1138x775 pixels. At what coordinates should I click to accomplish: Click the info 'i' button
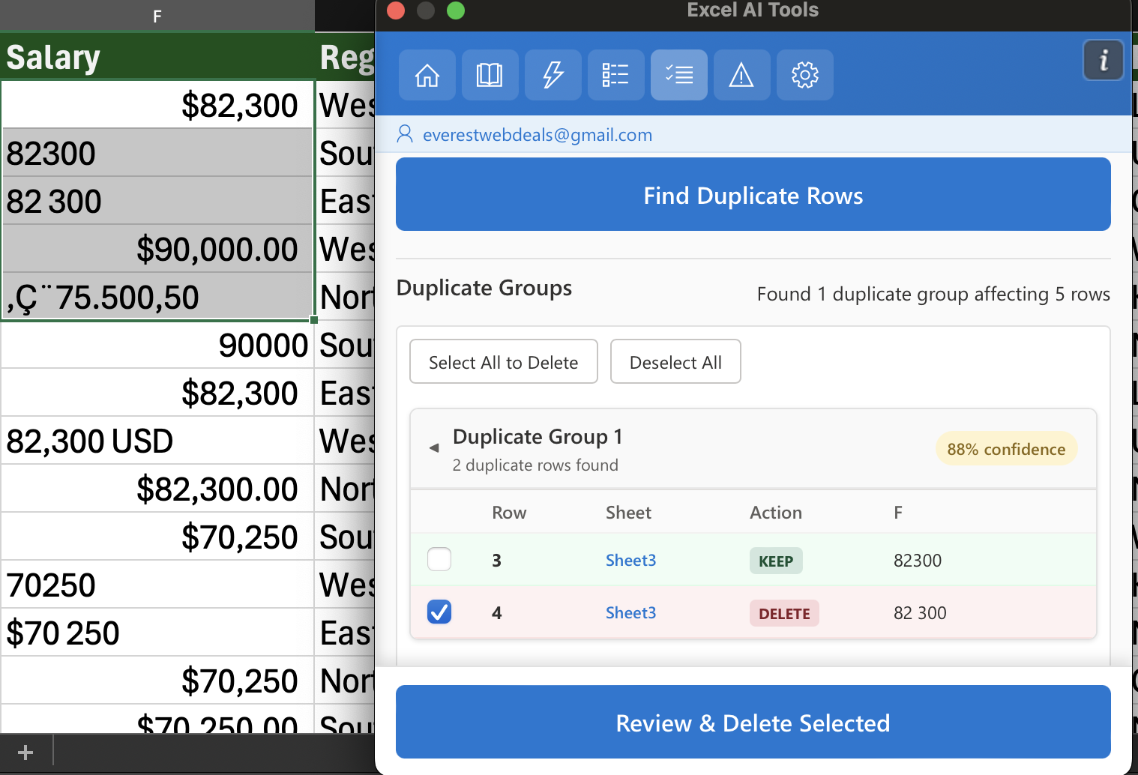(1103, 60)
